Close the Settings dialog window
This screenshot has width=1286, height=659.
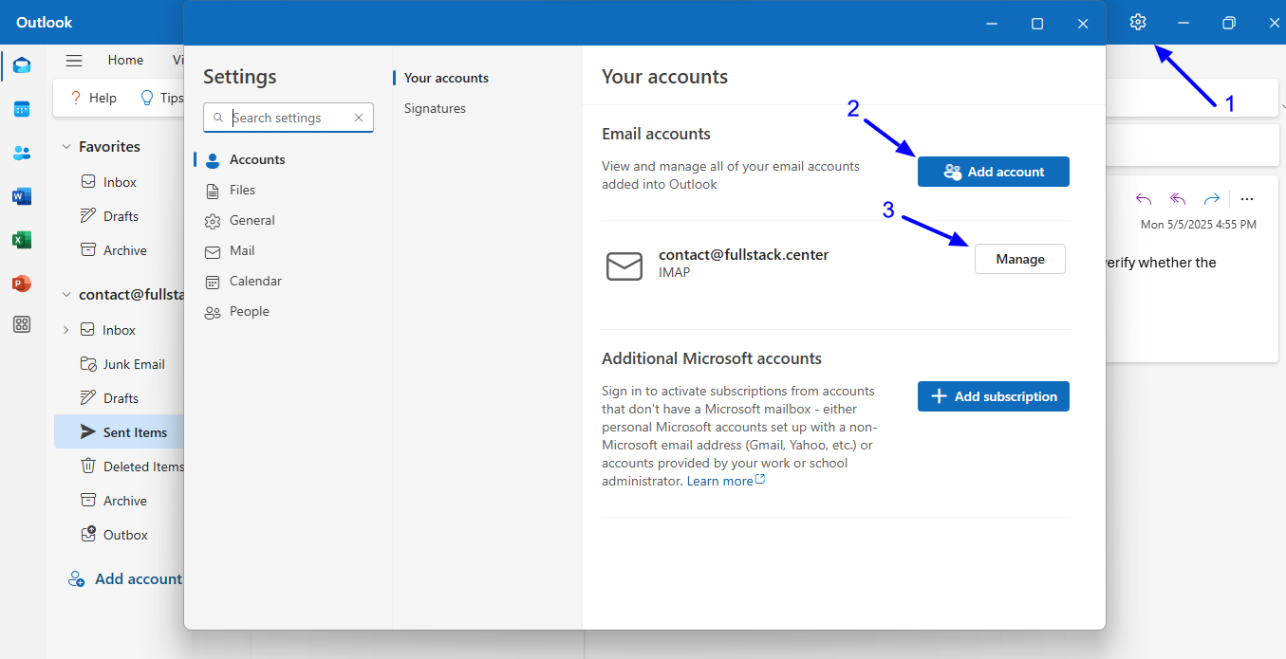coord(1083,24)
